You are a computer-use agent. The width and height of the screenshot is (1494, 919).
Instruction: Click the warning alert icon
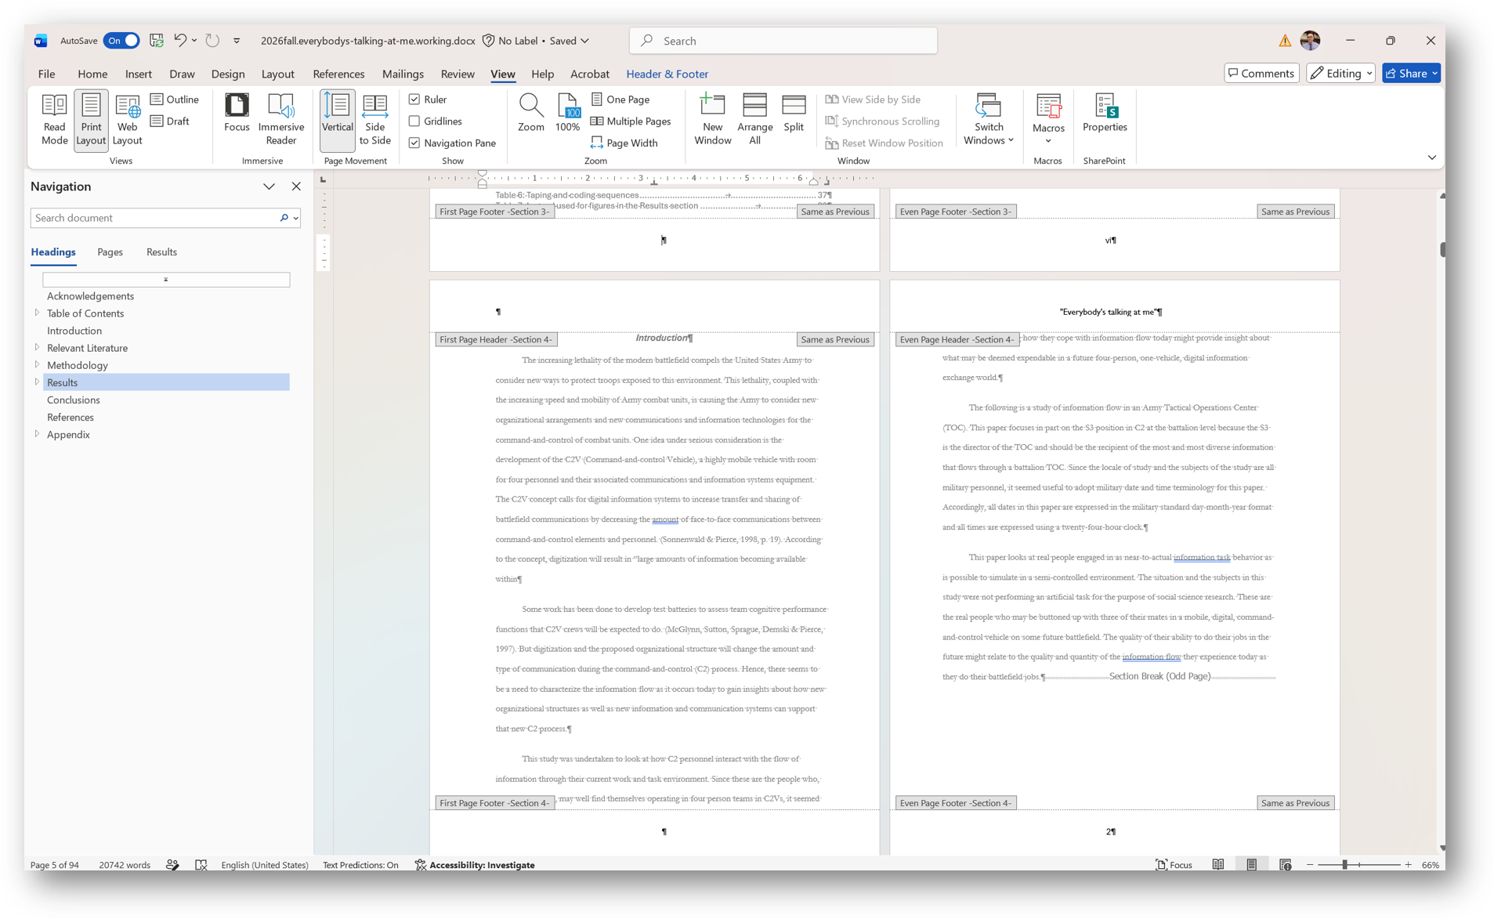(1285, 41)
